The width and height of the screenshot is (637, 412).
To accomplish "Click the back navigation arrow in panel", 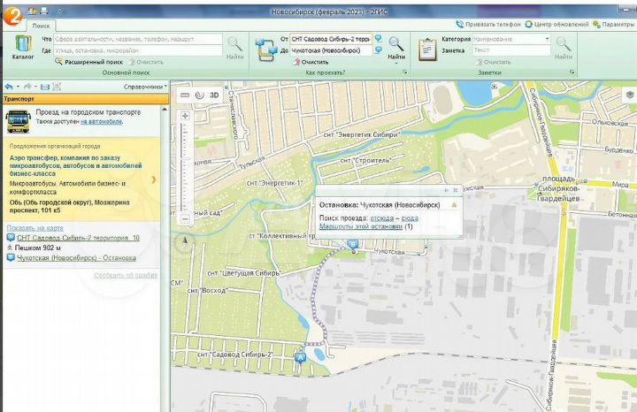I will pos(9,87).
